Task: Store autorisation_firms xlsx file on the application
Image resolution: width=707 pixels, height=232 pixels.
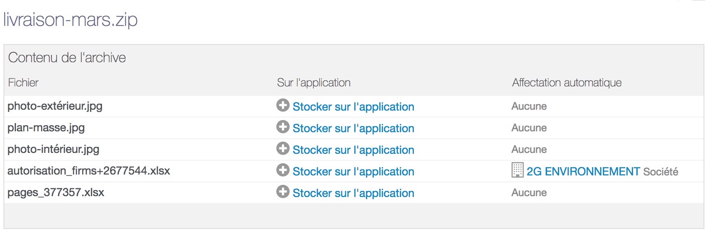Action: 353,172
